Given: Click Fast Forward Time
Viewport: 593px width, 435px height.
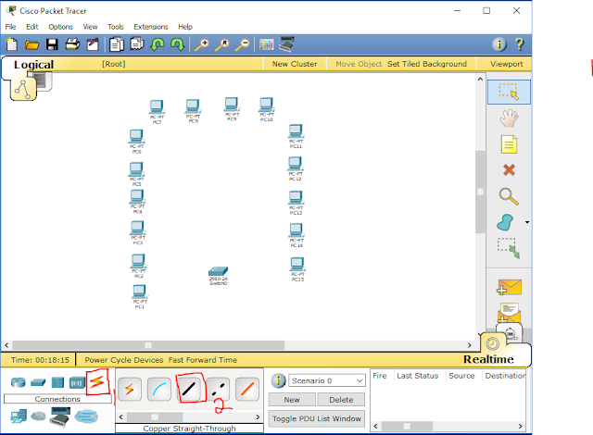Looking at the screenshot, I should tap(203, 360).
